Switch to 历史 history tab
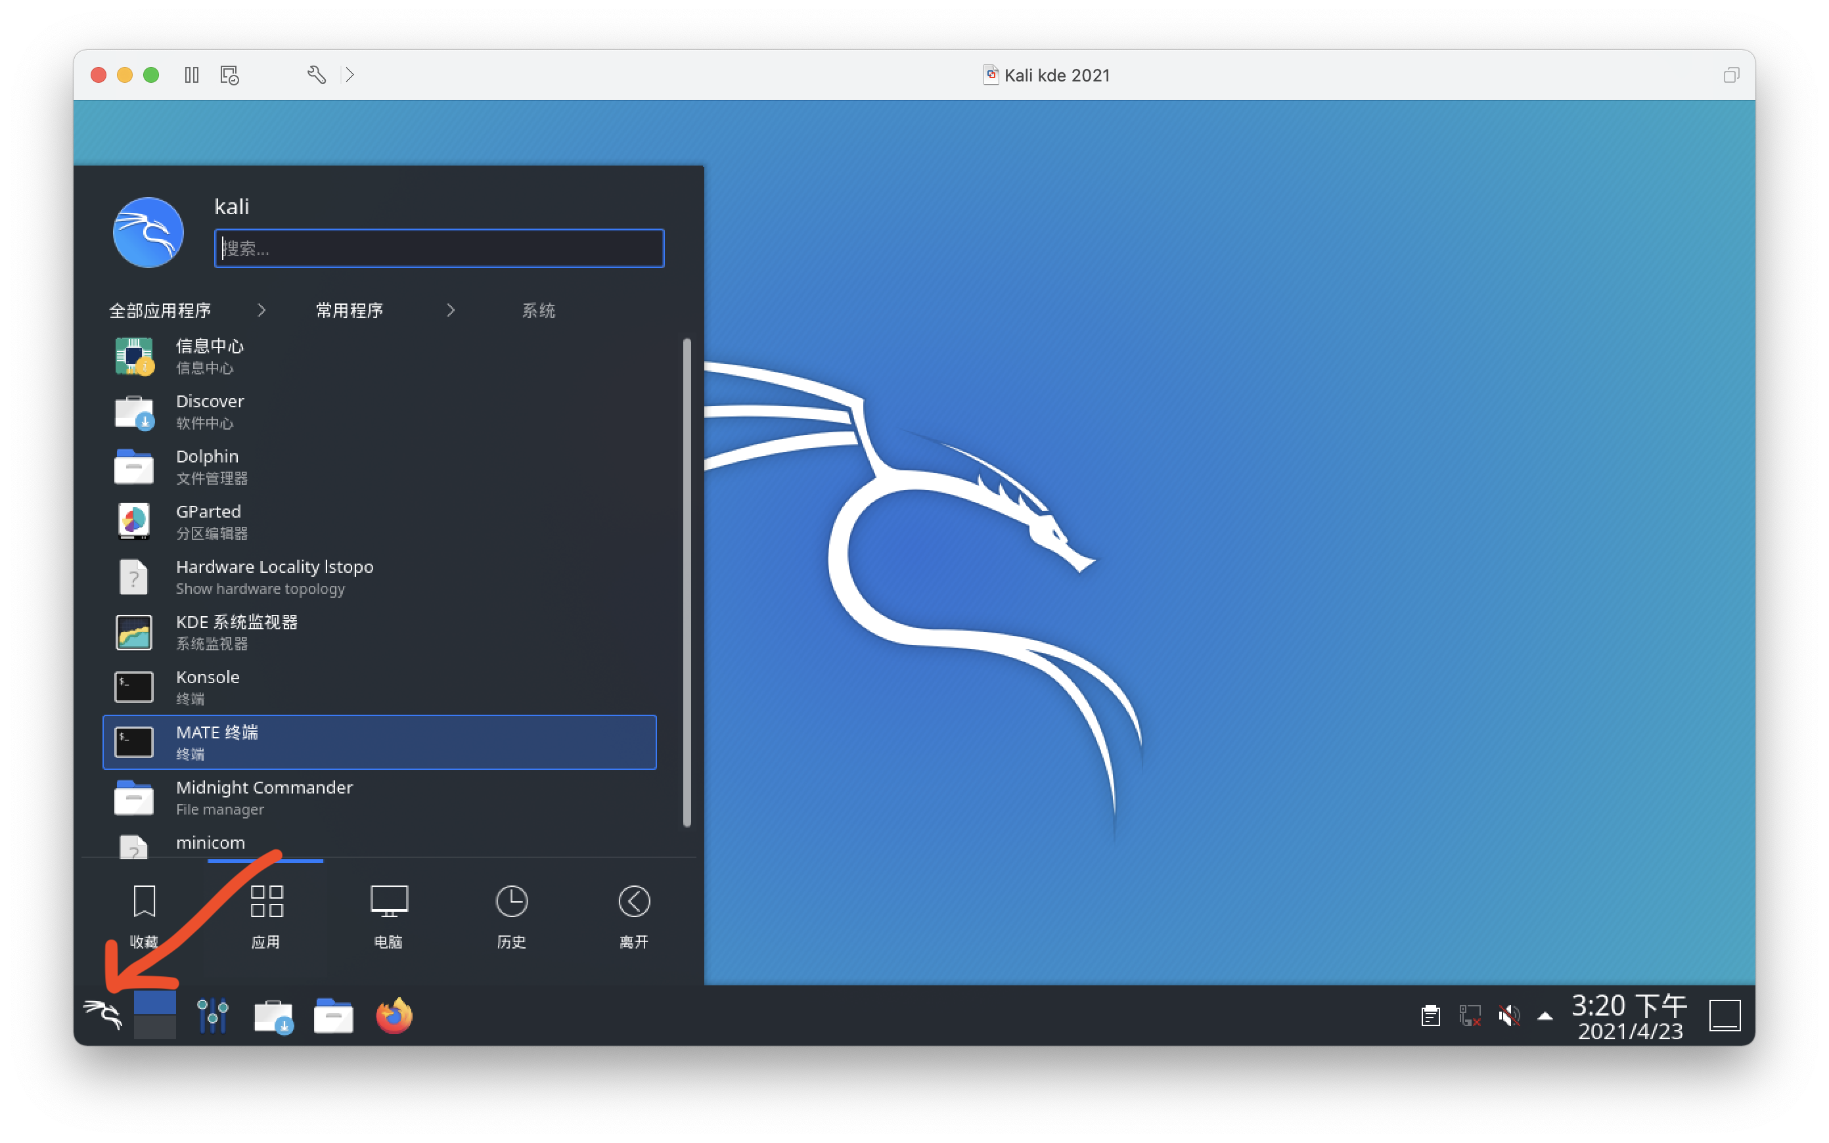This screenshot has width=1829, height=1143. tap(512, 916)
